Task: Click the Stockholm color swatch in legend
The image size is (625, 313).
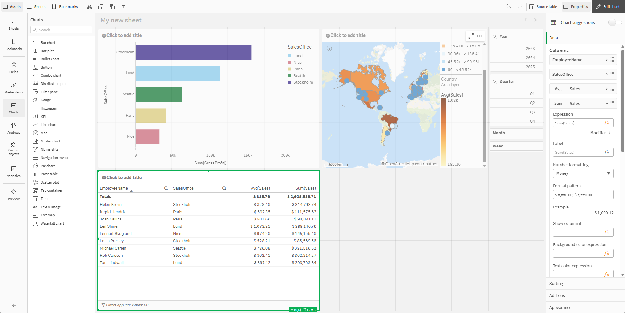Action: (289, 82)
